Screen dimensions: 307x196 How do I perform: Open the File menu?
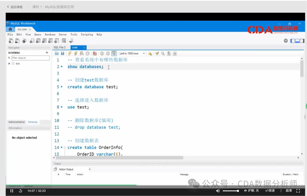click(10, 34)
